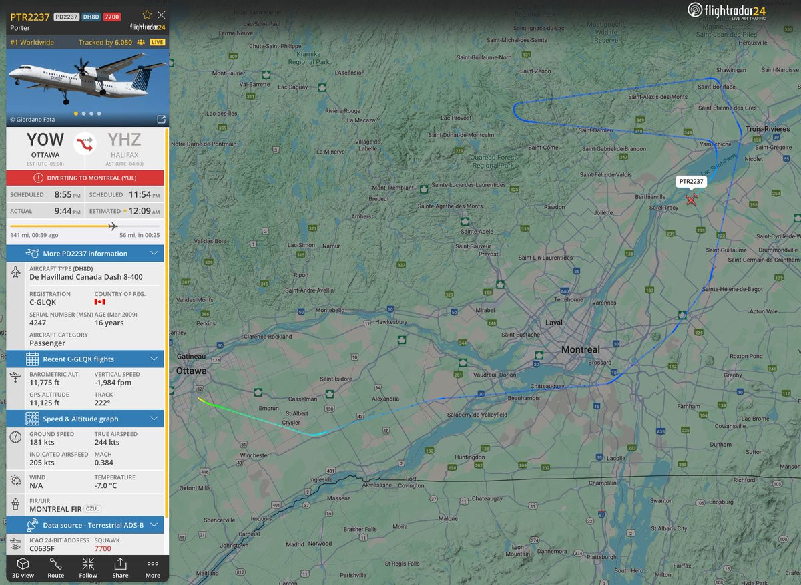Click the people icon beside the 6,050 tracked count
801x585 pixels.
coord(141,42)
